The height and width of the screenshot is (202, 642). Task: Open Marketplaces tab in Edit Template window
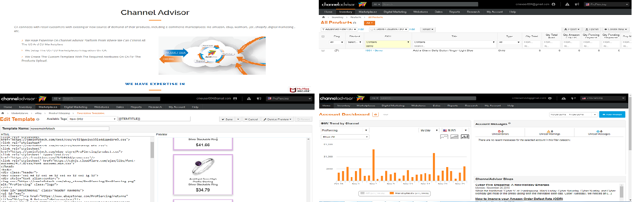coord(48,107)
